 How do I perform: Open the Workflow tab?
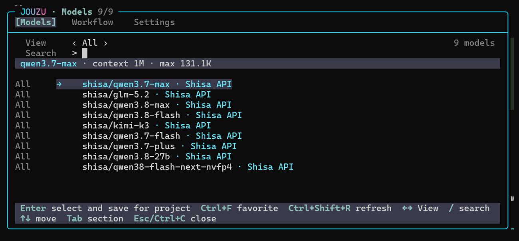click(x=92, y=22)
